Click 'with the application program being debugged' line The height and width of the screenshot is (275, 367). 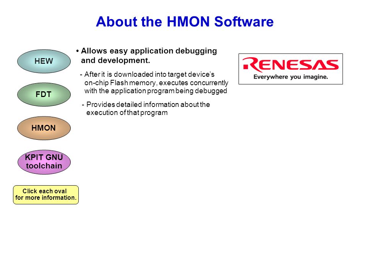click(156, 91)
